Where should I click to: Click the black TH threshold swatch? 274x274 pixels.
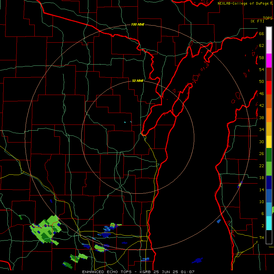click(269, 237)
